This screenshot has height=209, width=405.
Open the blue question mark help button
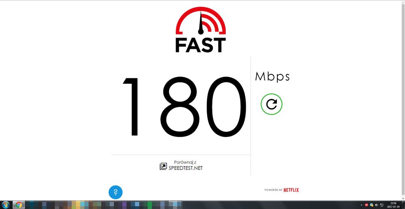point(116,192)
